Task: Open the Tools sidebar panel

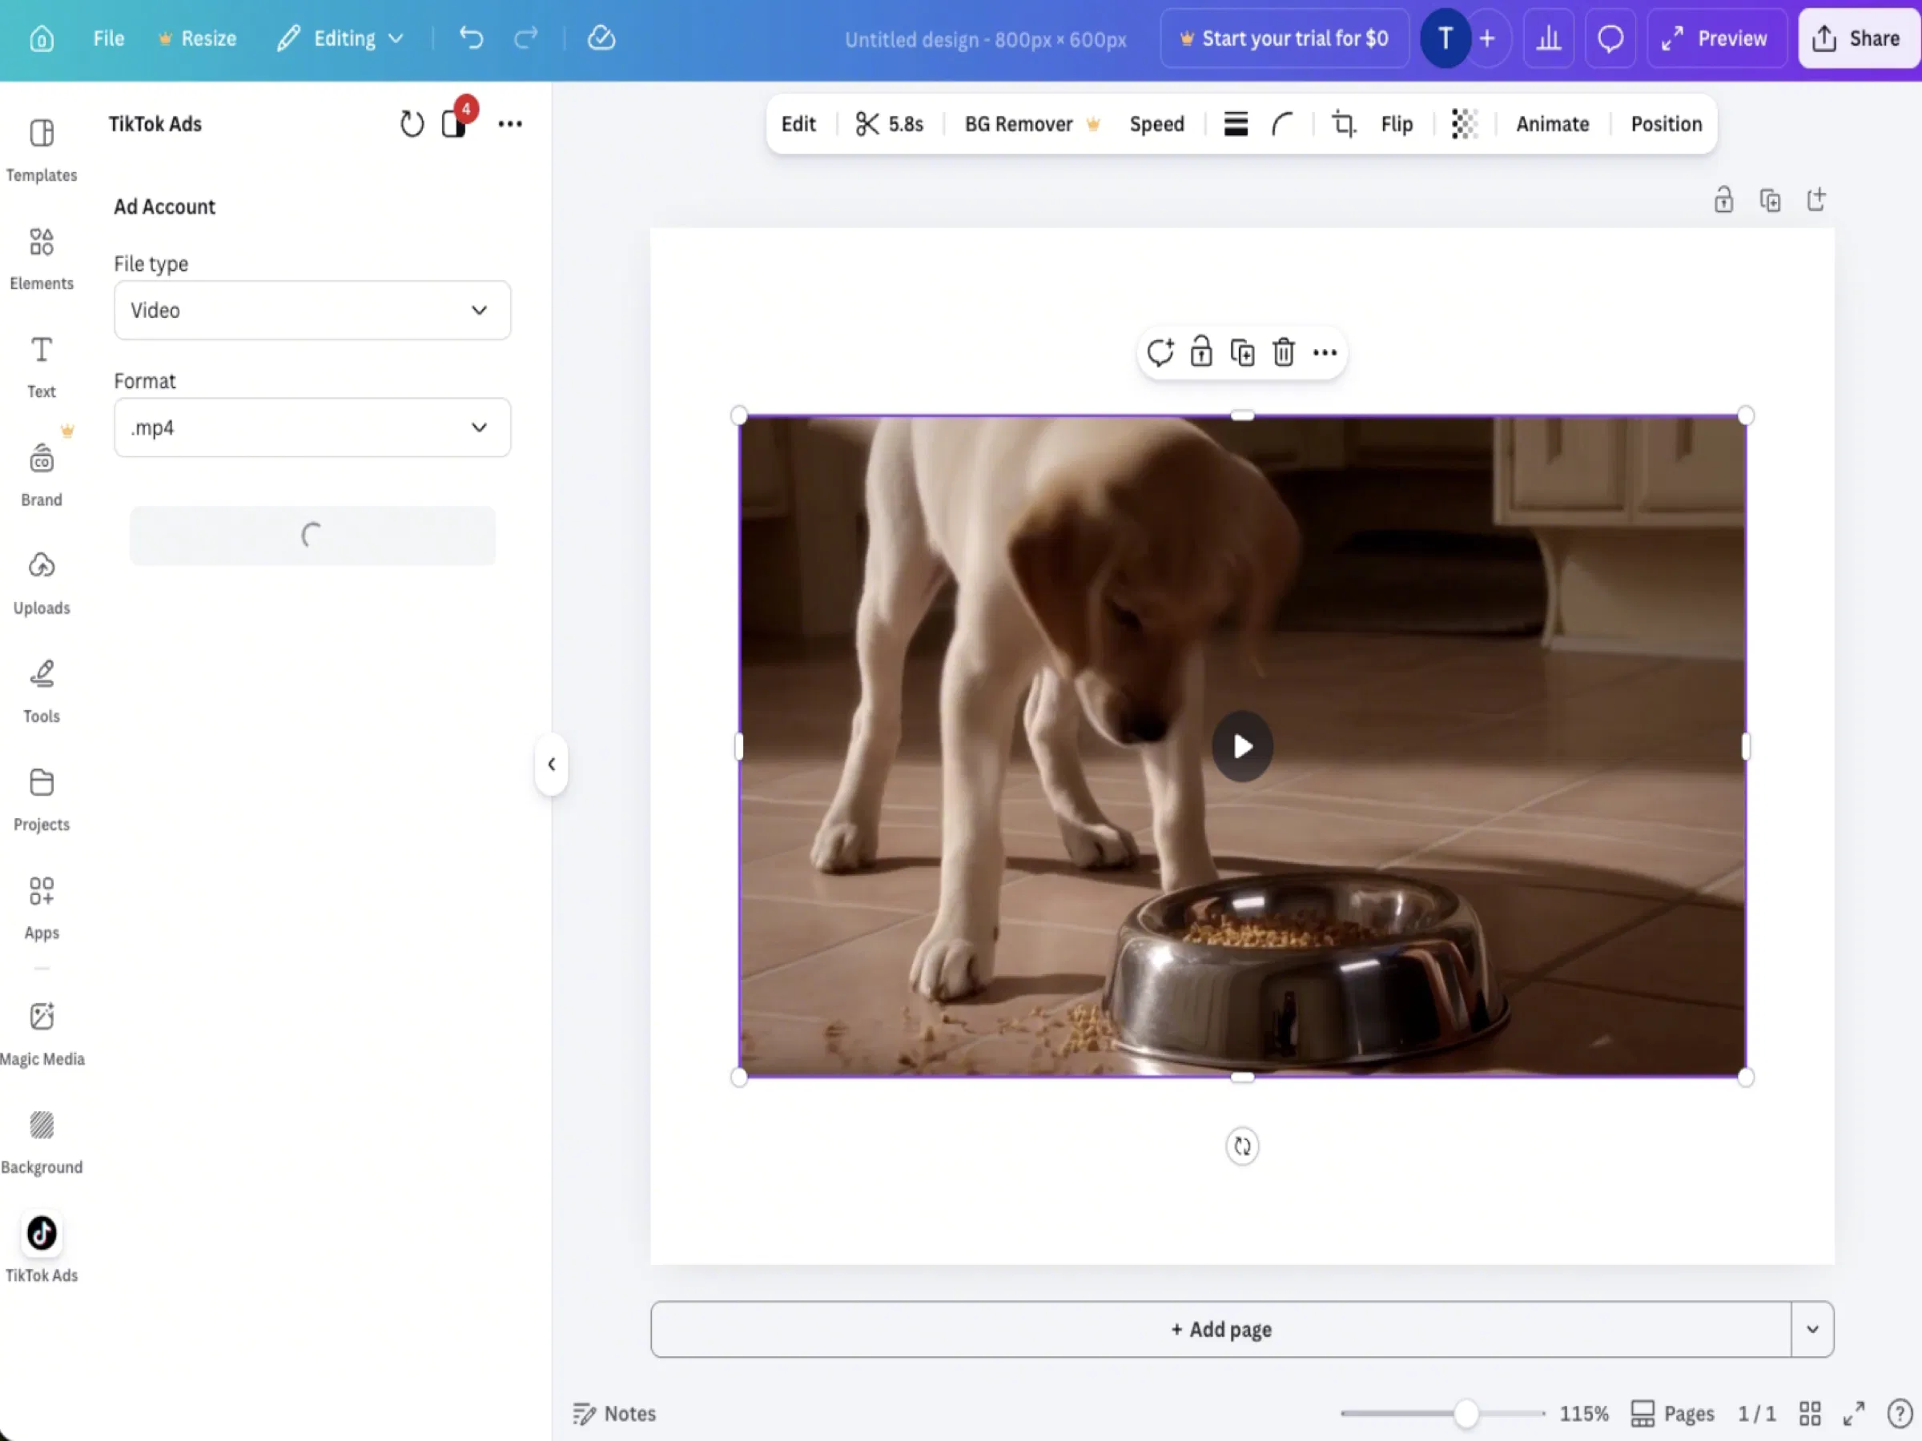Action: [x=42, y=692]
